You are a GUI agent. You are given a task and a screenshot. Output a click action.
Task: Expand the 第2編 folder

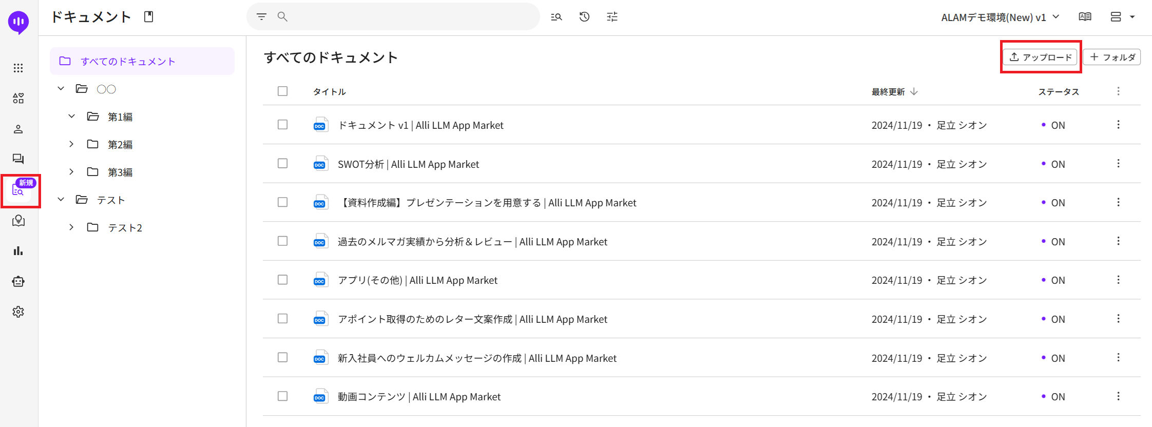click(71, 144)
